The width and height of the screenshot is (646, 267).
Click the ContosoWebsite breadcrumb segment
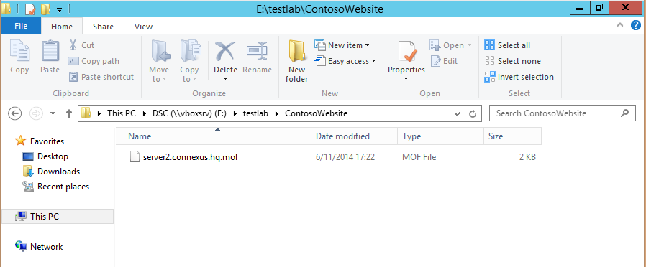pyautogui.click(x=316, y=113)
